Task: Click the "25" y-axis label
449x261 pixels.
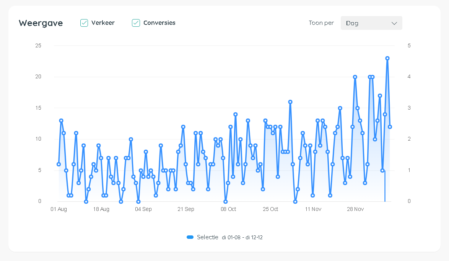Action: click(38, 46)
